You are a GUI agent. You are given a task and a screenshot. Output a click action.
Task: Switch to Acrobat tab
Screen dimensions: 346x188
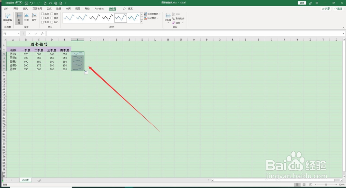99,9
